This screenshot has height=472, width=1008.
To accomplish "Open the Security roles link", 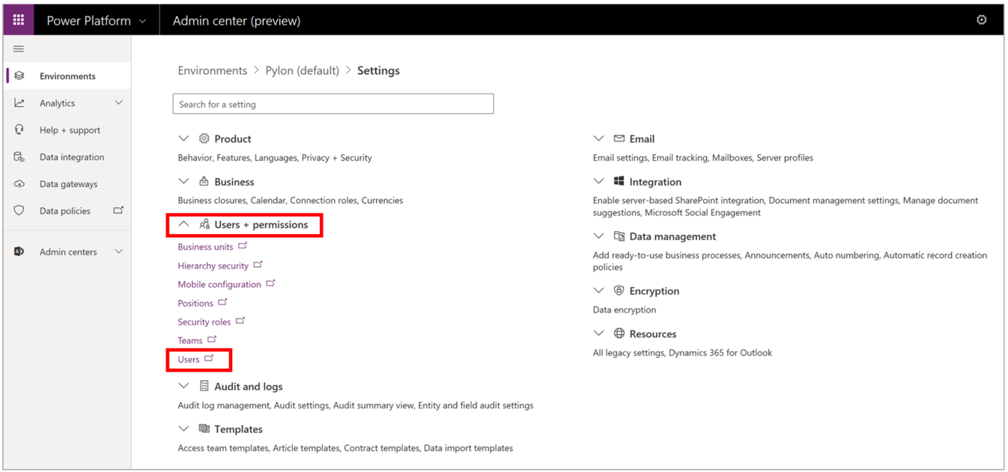I will [204, 322].
